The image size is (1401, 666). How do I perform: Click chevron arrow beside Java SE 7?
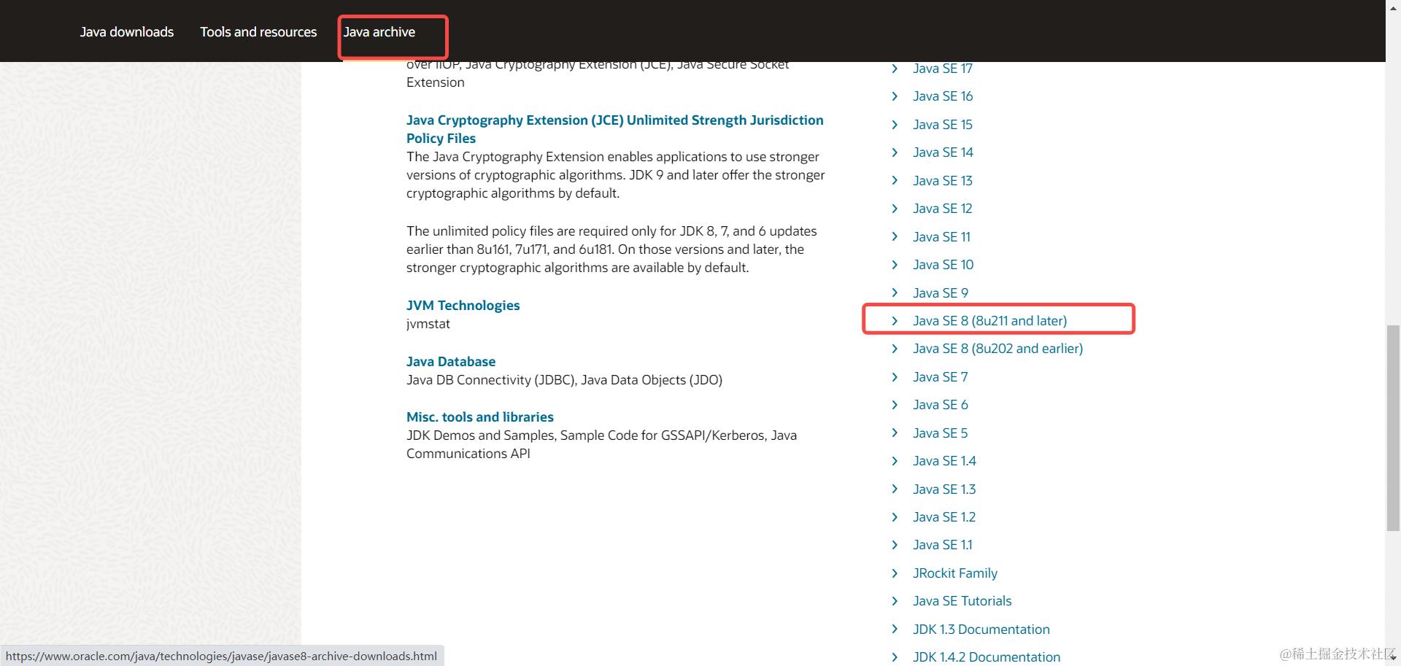[895, 377]
